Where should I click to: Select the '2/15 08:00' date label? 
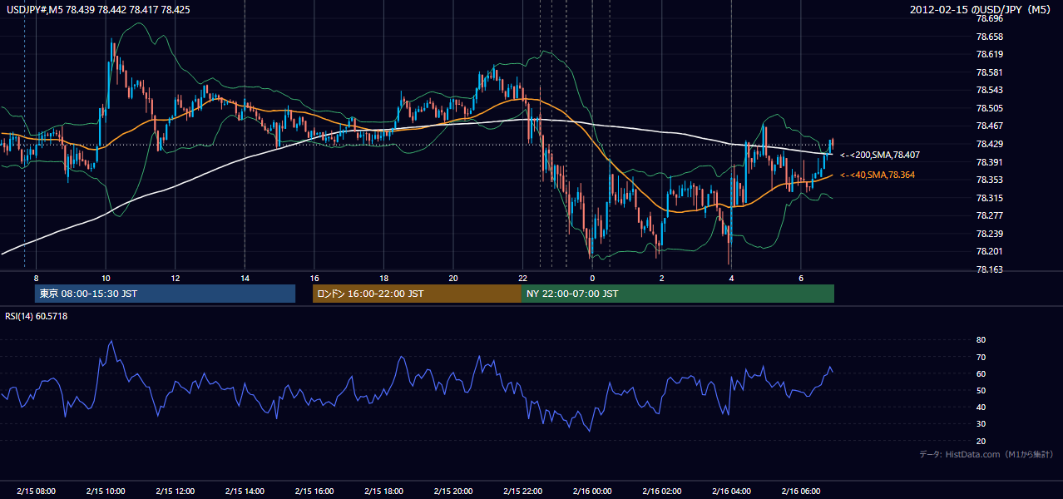pos(36,492)
